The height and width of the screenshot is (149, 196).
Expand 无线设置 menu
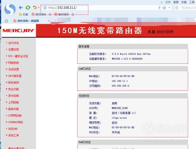(x=14, y=70)
